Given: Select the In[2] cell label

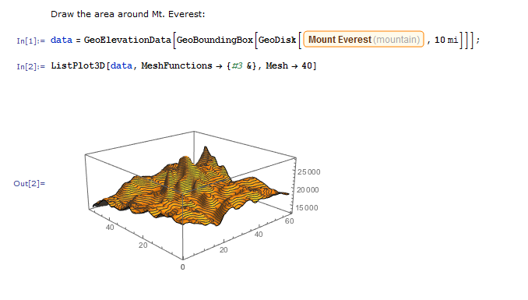Looking at the screenshot, I should click(30, 66).
